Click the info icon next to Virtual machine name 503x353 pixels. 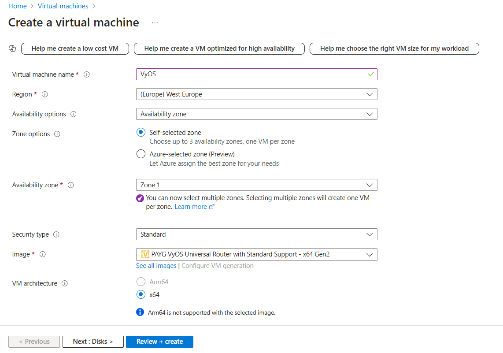coord(87,74)
